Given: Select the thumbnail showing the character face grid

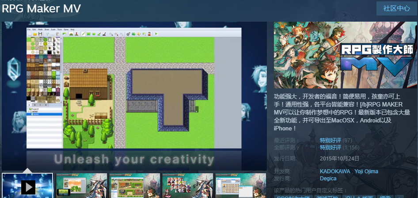Looking at the screenshot, I should pyautogui.click(x=187, y=186).
